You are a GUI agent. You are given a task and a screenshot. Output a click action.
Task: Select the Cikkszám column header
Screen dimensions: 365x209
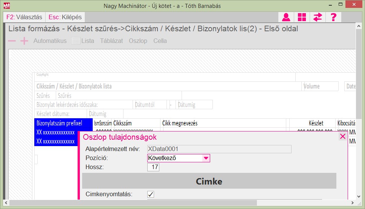click(136, 123)
